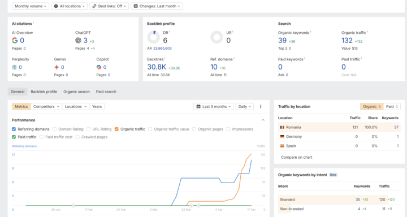Open the AR 23,665,603 link
407x217 pixels.
point(162,48)
